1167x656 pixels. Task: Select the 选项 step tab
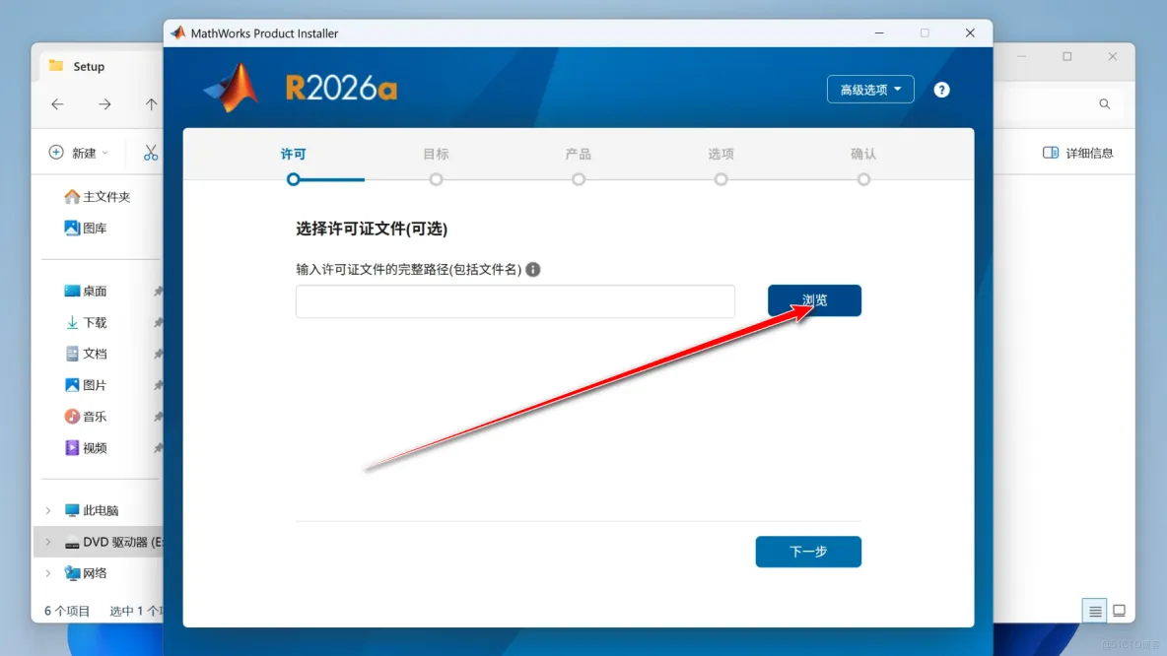click(x=721, y=154)
